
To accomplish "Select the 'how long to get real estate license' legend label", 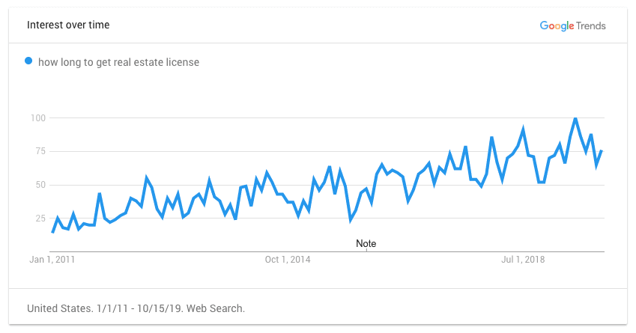I will tap(118, 62).
